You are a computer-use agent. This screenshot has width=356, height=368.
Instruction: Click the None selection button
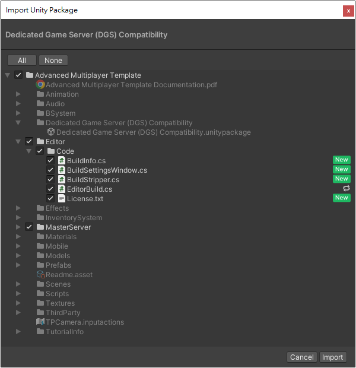pyautogui.click(x=53, y=61)
